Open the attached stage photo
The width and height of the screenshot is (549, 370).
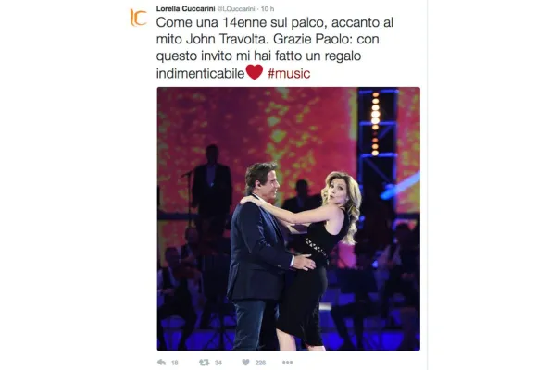289,218
